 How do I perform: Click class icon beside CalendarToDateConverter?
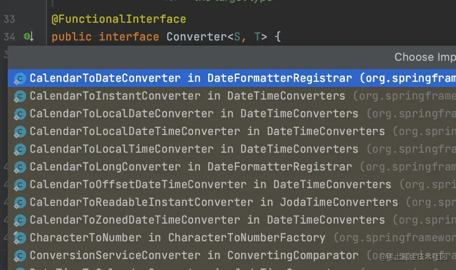[20, 78]
